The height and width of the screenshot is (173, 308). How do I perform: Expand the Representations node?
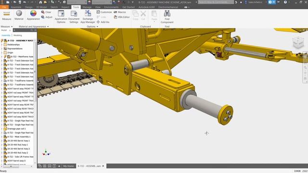[2, 49]
